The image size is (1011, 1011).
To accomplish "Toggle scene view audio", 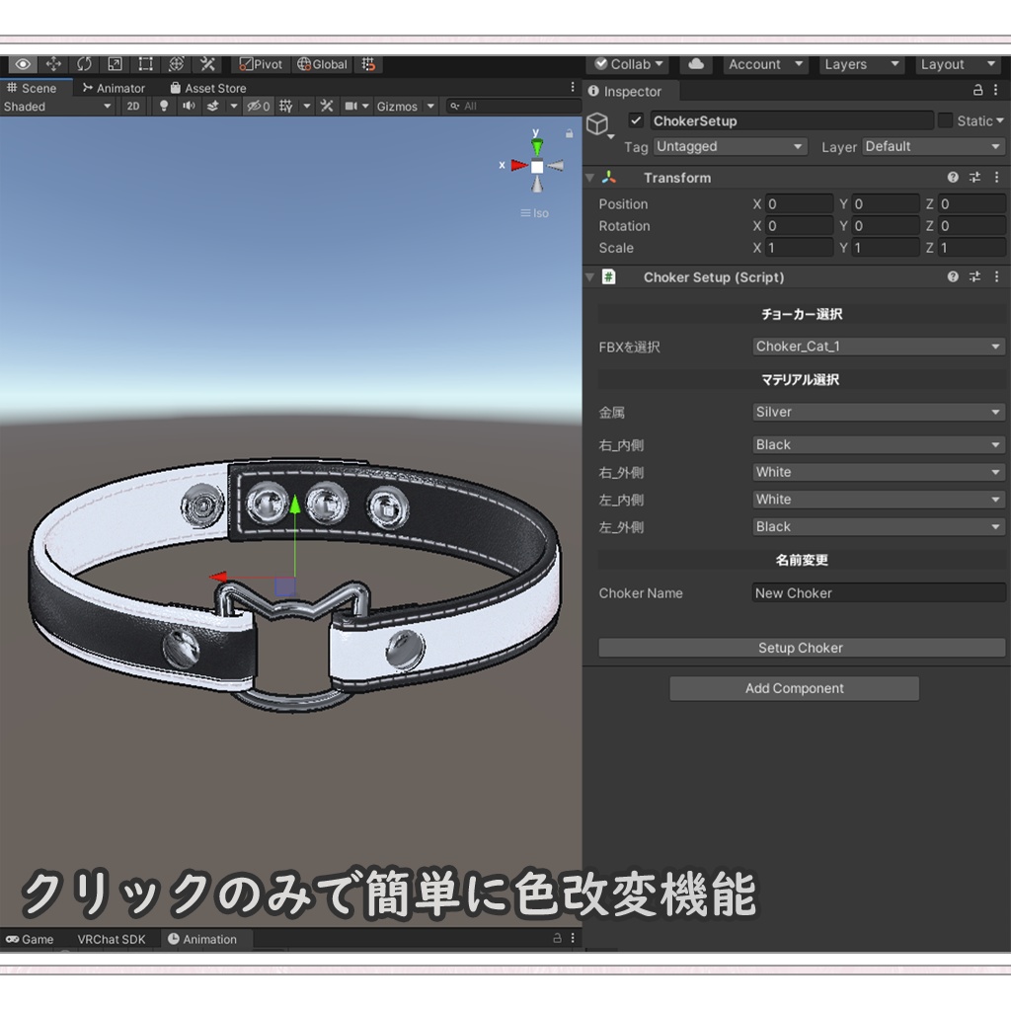I will point(189,106).
